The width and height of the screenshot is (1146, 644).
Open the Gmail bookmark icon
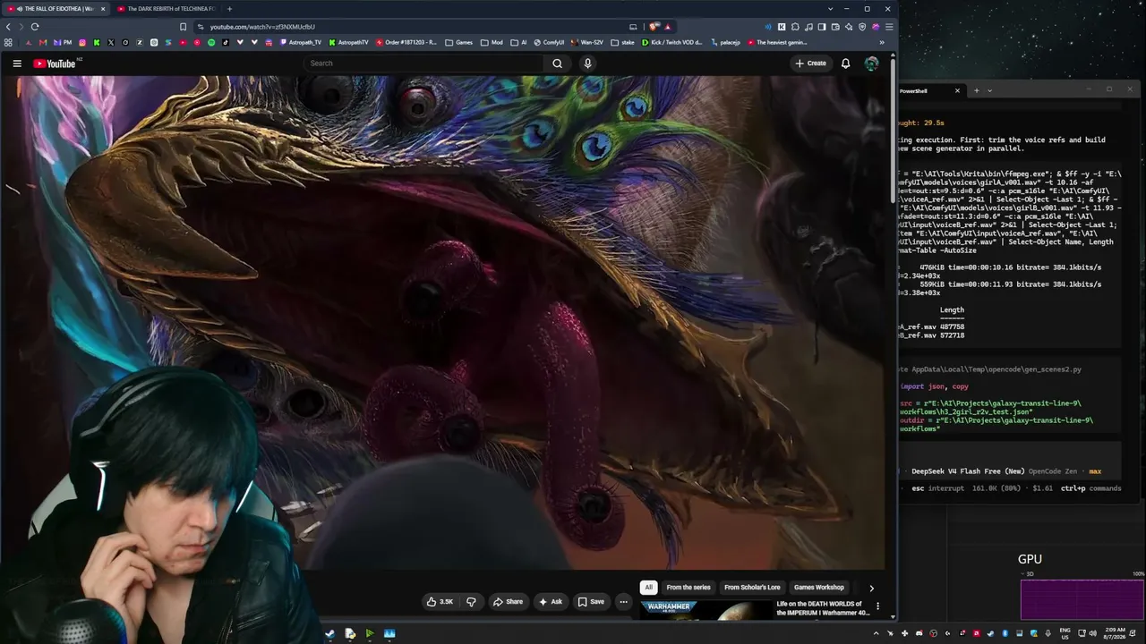click(x=42, y=42)
